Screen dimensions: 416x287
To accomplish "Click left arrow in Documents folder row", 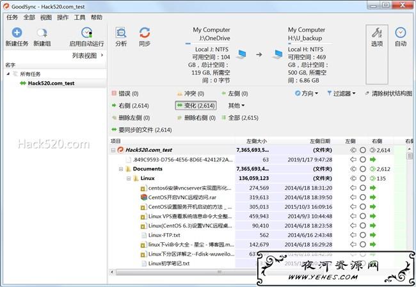I will (353, 169).
